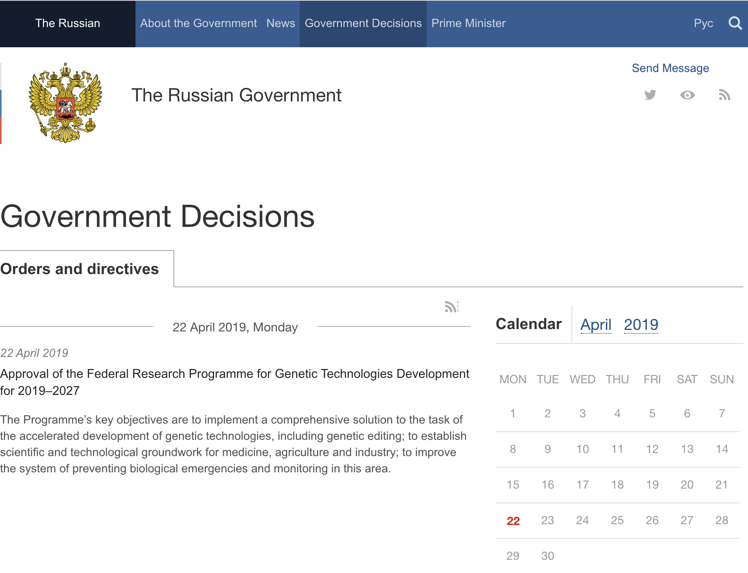Select the Orders and directives tab
This screenshot has height=573, width=748.
pos(80,269)
